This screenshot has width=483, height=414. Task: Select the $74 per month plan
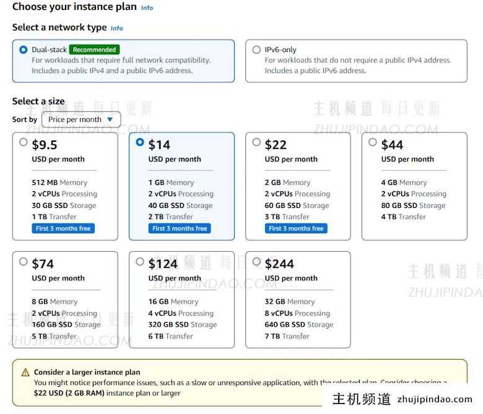[x=24, y=262]
